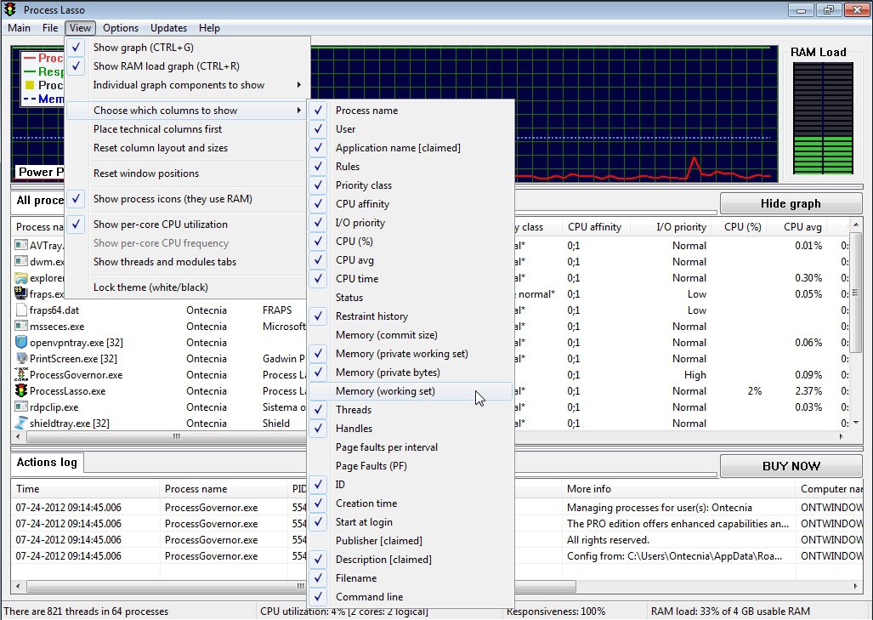Click the process list vertical scrollbar
Screen dimensions: 873x620
[x=856, y=323]
